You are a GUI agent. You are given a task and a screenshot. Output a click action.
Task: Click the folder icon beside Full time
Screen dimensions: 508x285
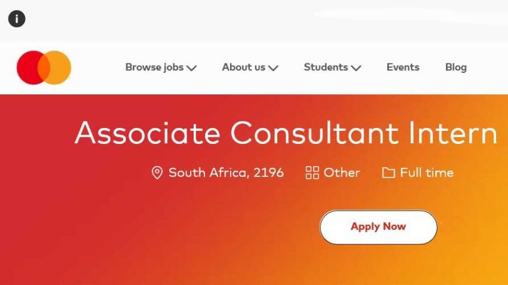tap(388, 173)
